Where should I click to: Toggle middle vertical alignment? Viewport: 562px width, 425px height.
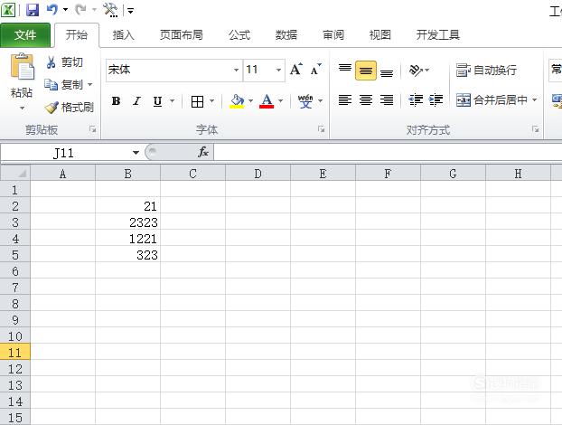366,71
